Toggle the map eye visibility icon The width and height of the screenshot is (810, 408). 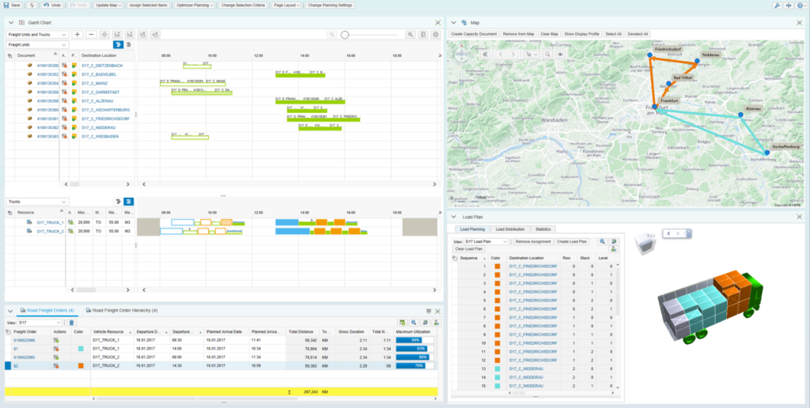click(x=560, y=55)
